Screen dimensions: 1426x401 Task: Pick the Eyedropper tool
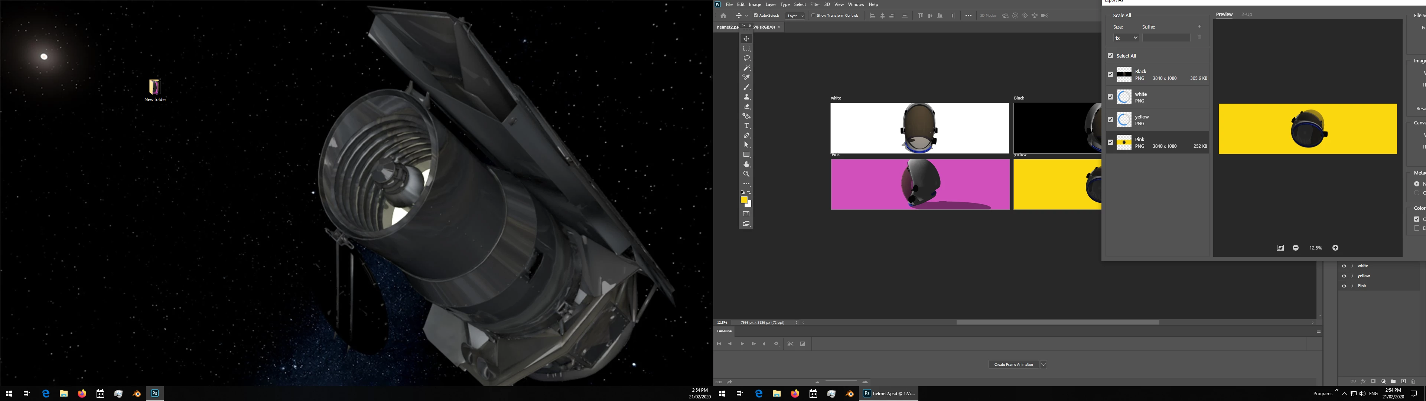pos(746,78)
